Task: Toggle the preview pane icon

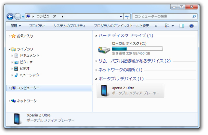Action: coord(182,26)
